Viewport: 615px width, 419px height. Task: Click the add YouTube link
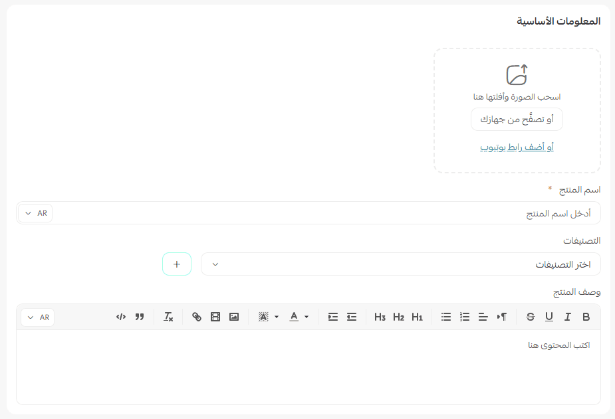(x=517, y=147)
